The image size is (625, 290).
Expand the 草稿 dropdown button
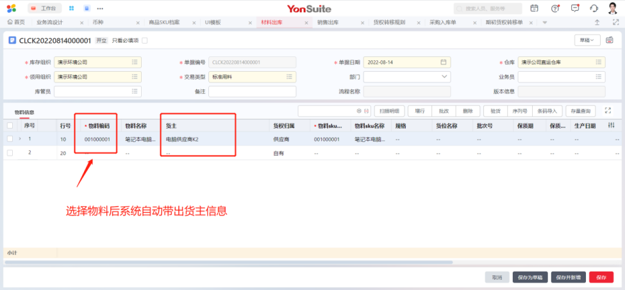[x=587, y=40]
